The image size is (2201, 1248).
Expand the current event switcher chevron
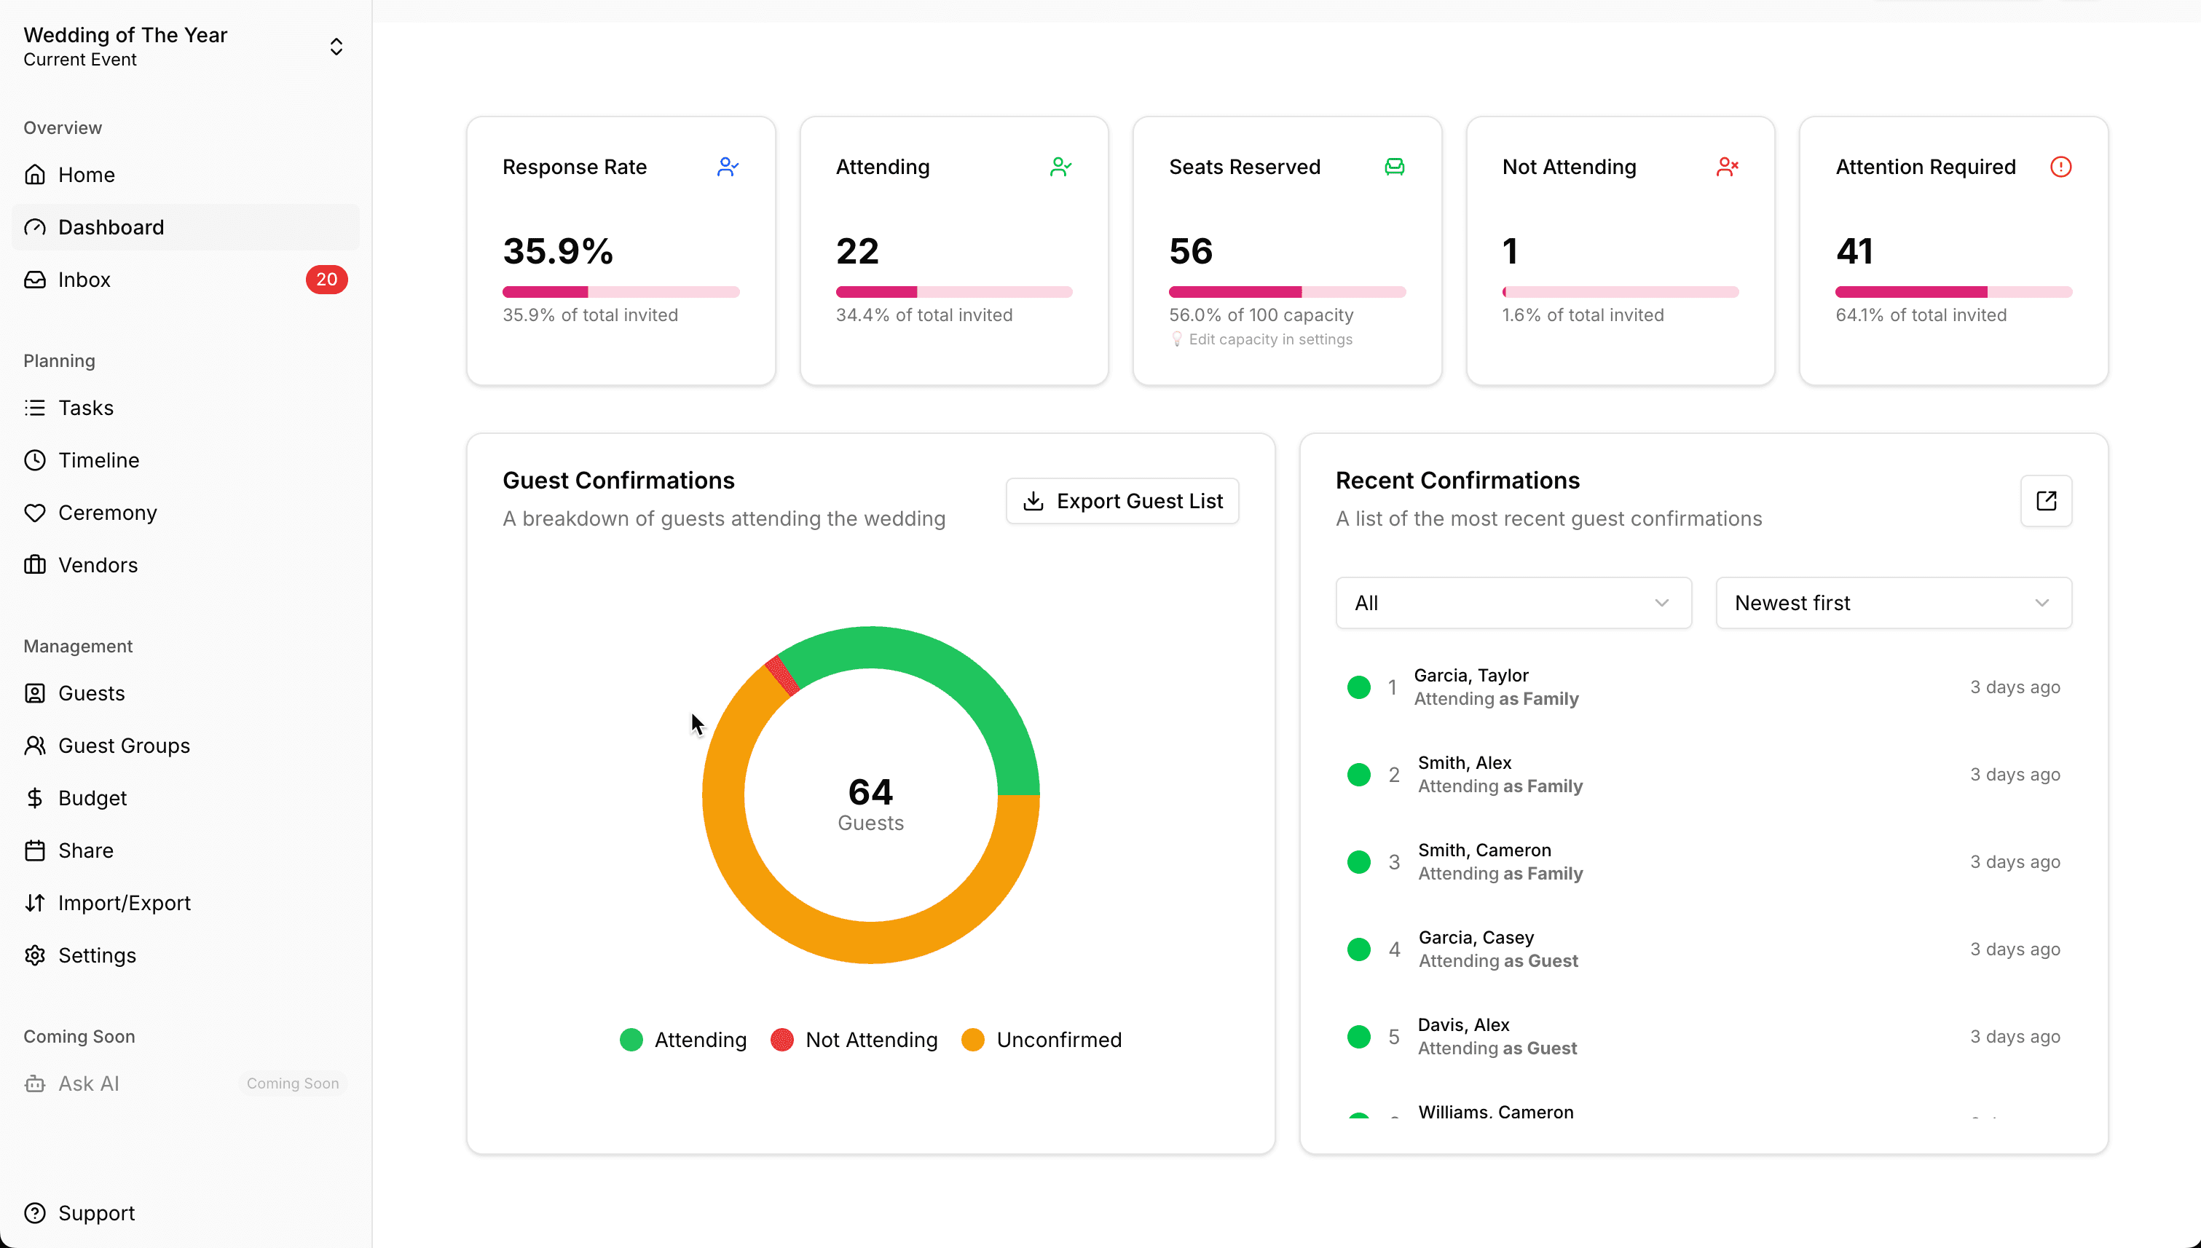pos(336,47)
